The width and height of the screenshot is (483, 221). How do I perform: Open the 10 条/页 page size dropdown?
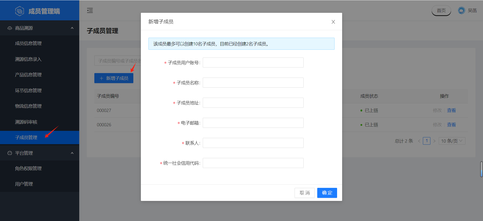[452, 141]
